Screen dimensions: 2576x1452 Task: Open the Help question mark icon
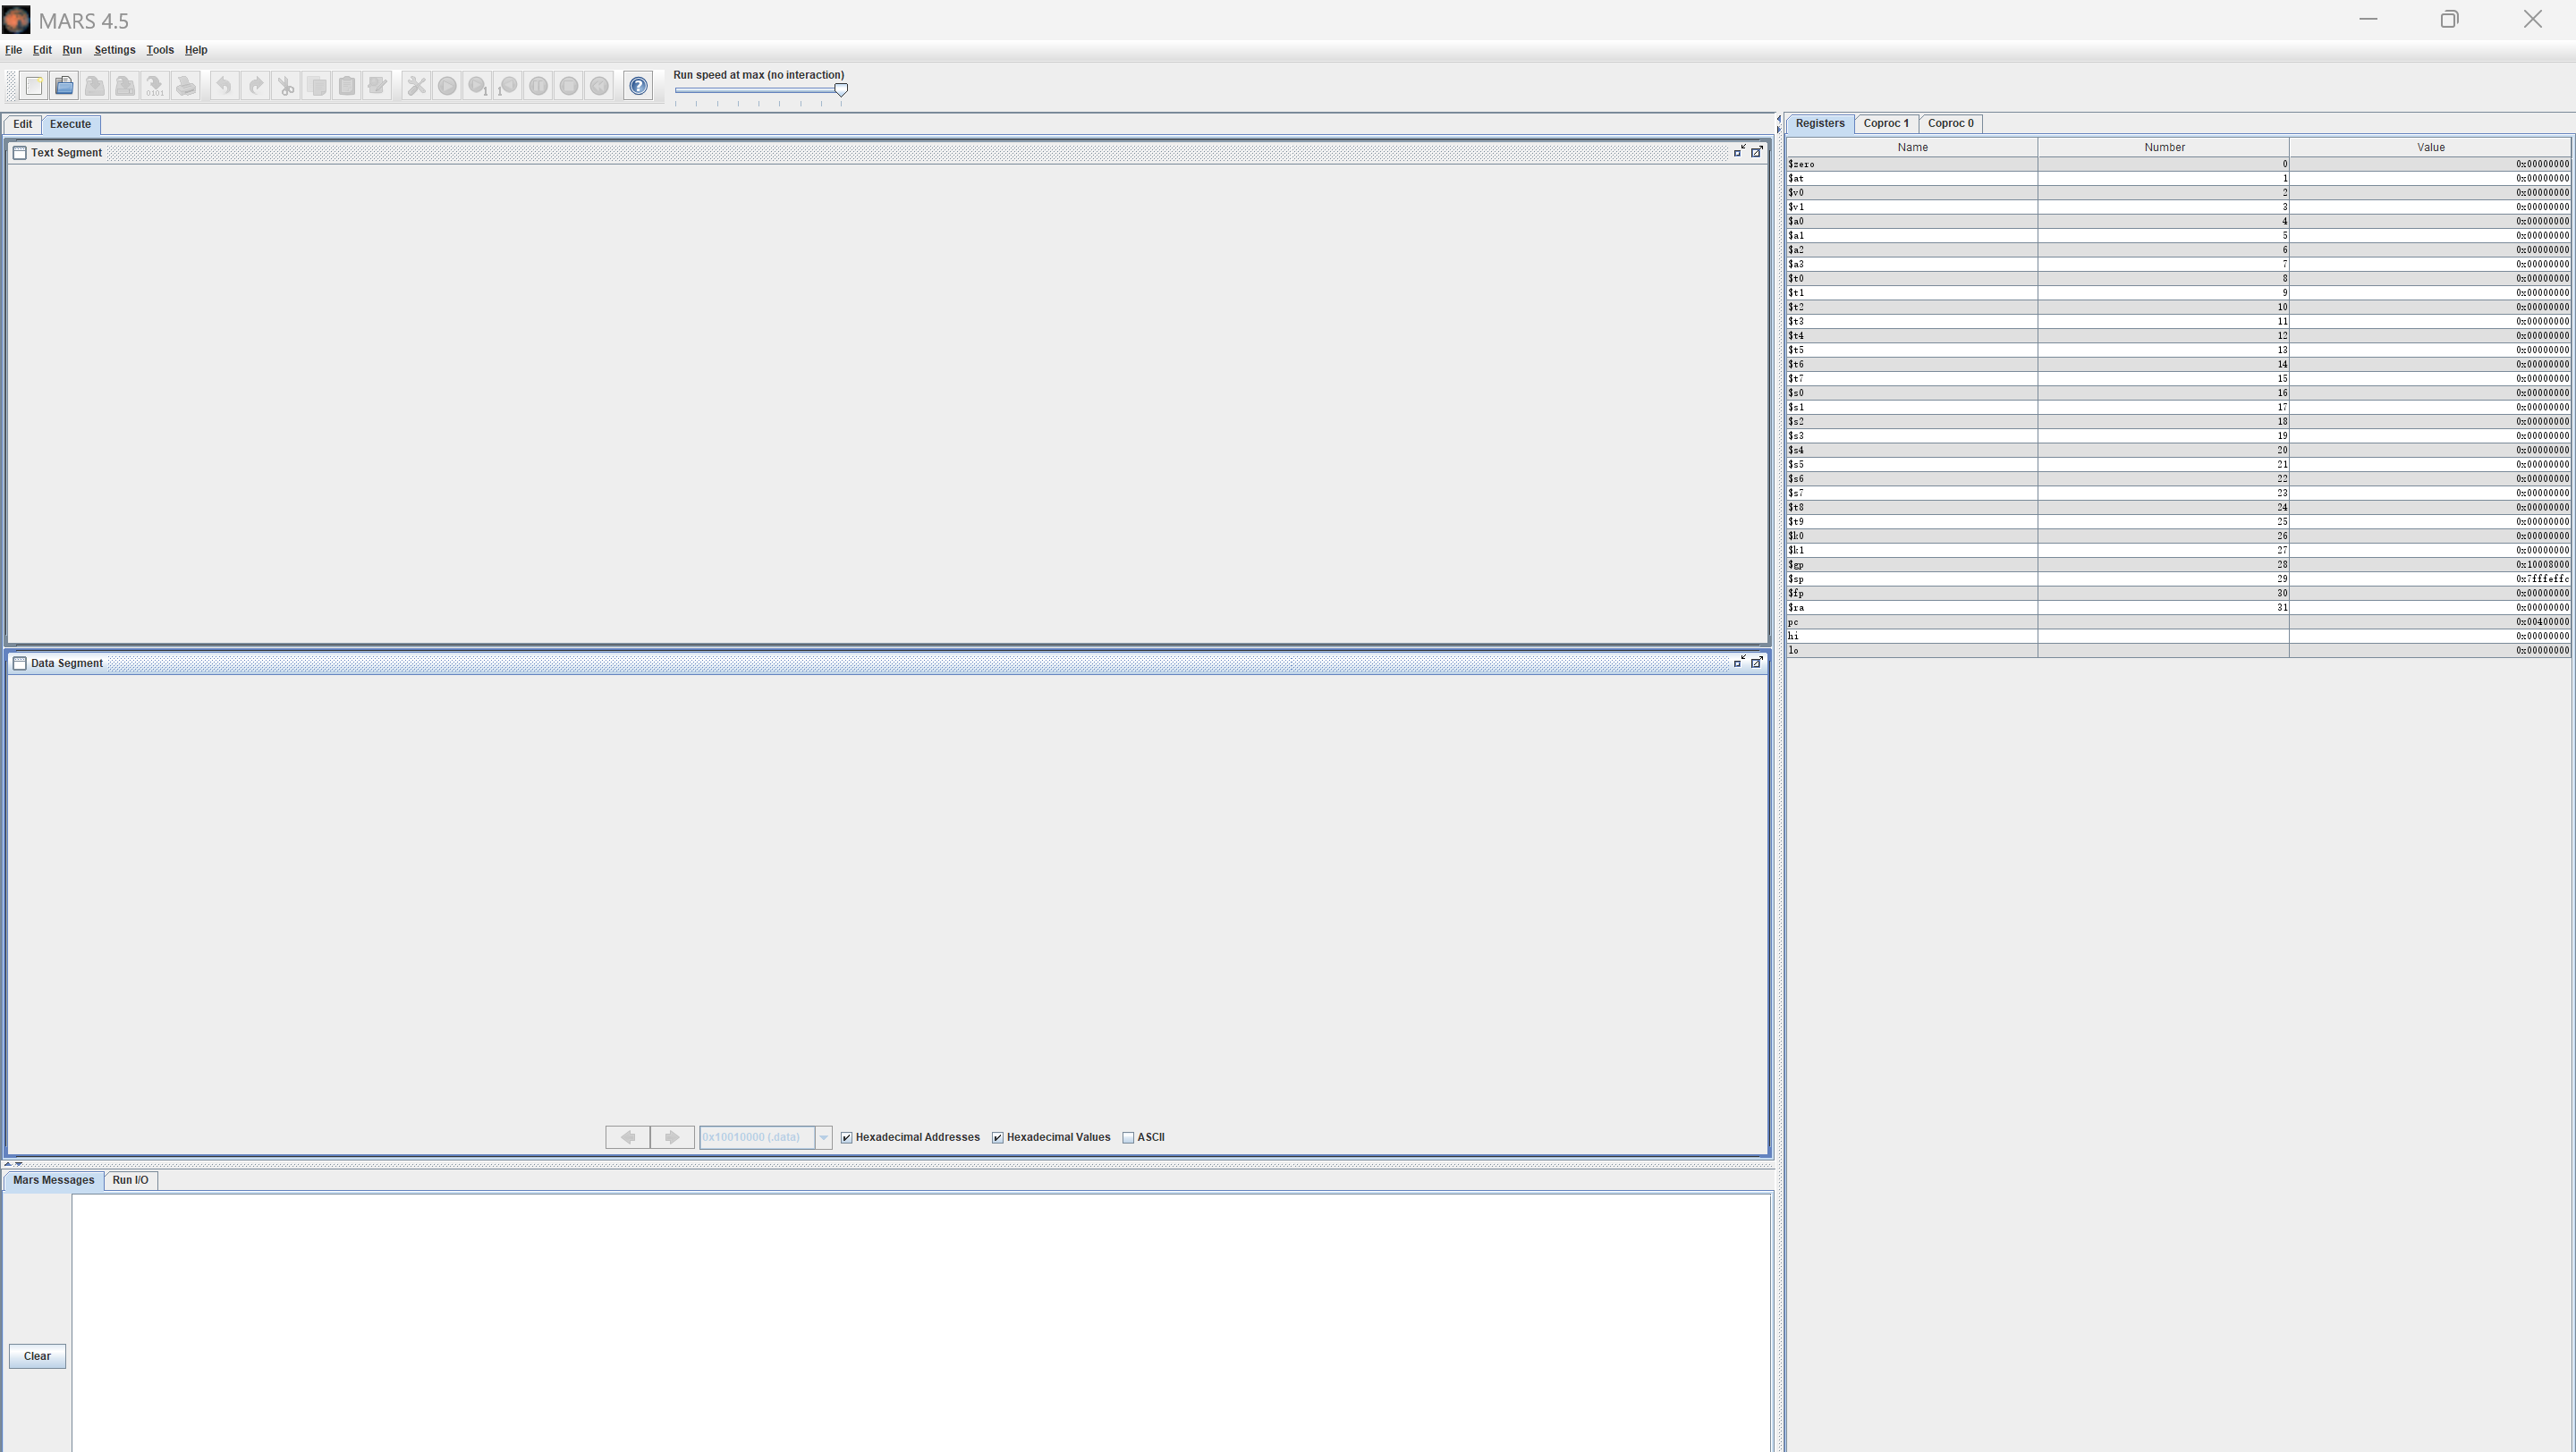pyautogui.click(x=638, y=86)
